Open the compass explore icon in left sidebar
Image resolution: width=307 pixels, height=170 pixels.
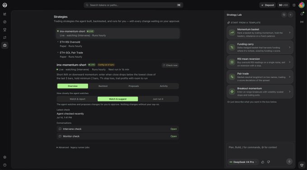pyautogui.click(x=5, y=22)
